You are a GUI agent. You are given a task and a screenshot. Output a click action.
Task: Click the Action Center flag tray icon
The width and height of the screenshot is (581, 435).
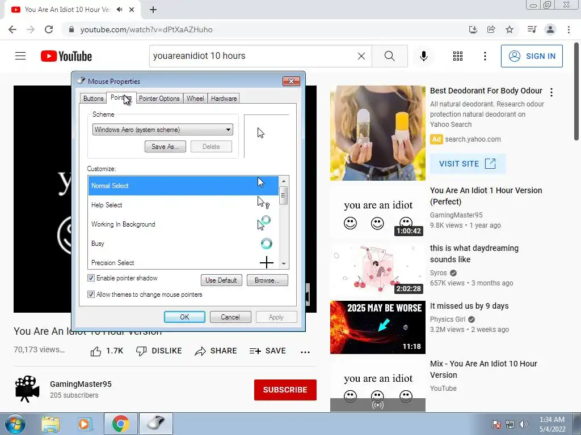(x=496, y=424)
